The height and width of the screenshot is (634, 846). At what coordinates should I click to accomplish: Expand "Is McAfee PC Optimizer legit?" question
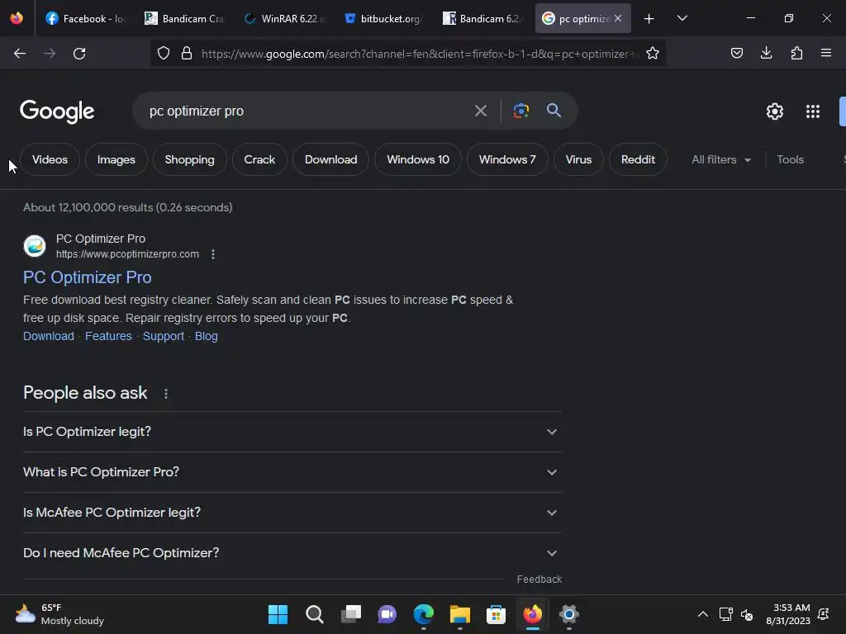[x=292, y=513]
